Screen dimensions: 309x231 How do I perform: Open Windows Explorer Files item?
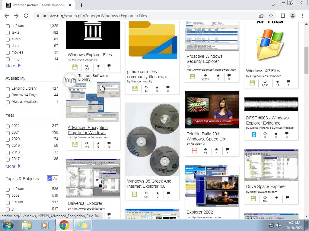tap(90, 55)
